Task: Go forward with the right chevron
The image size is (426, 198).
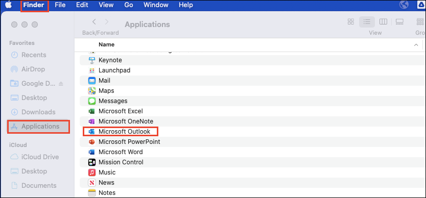Action: pyautogui.click(x=106, y=22)
